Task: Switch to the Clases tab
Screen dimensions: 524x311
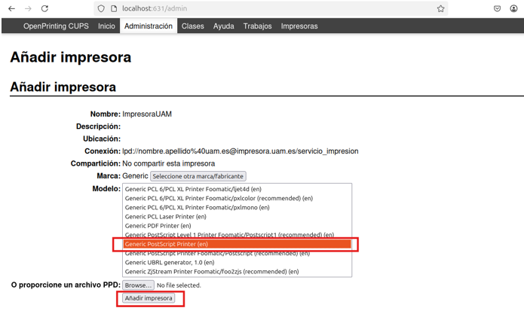Action: click(193, 26)
